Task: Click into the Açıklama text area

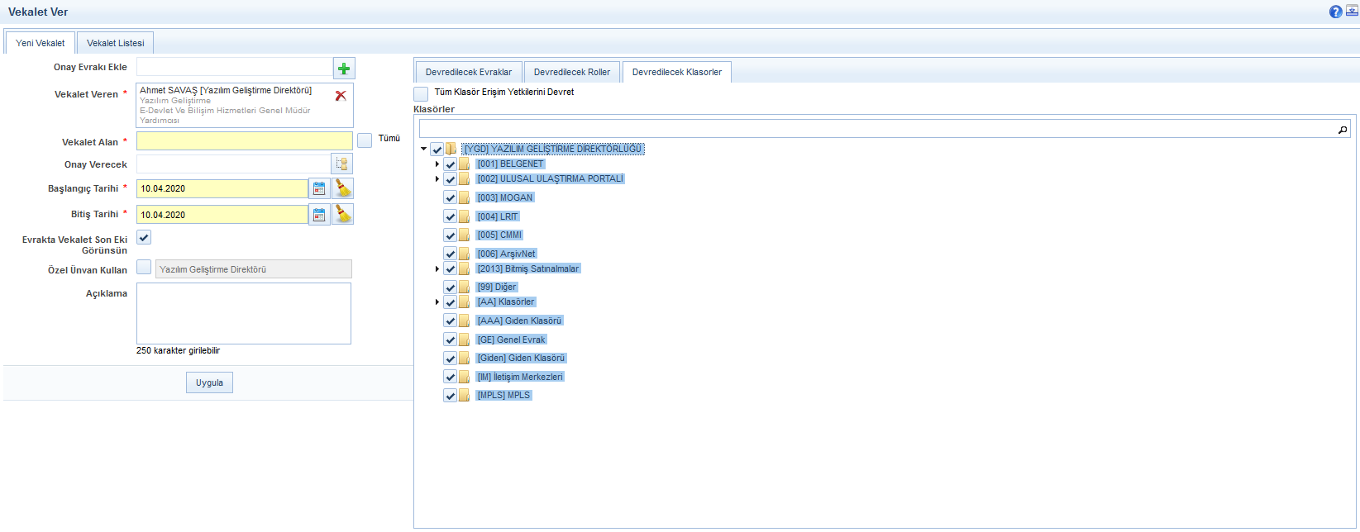Action: click(x=244, y=313)
